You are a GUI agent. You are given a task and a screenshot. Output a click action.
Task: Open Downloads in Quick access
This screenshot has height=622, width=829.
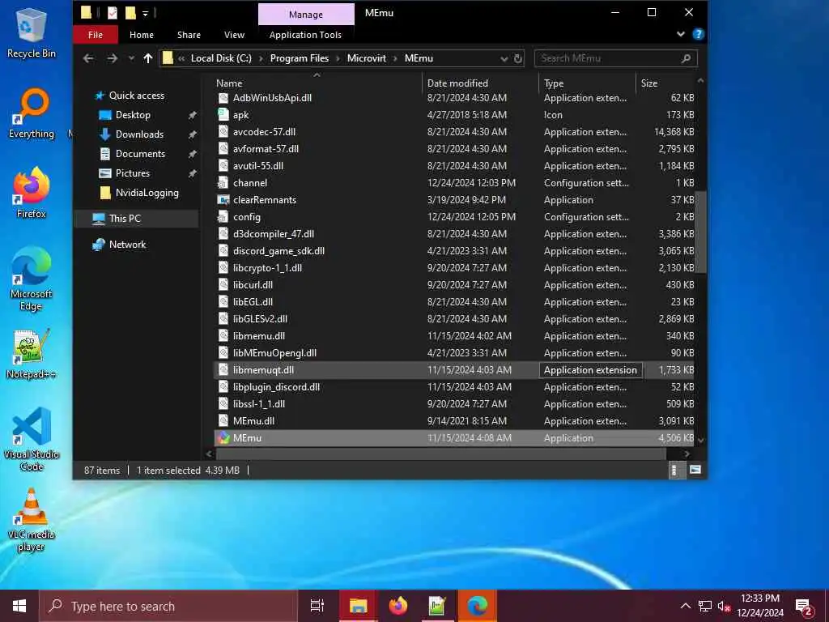[139, 134]
